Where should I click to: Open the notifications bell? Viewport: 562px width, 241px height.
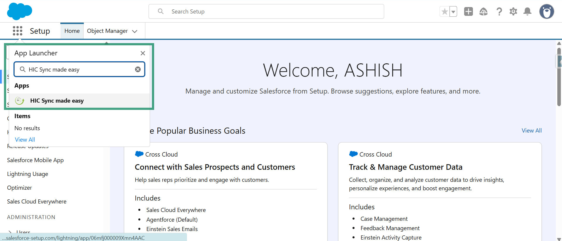[527, 12]
